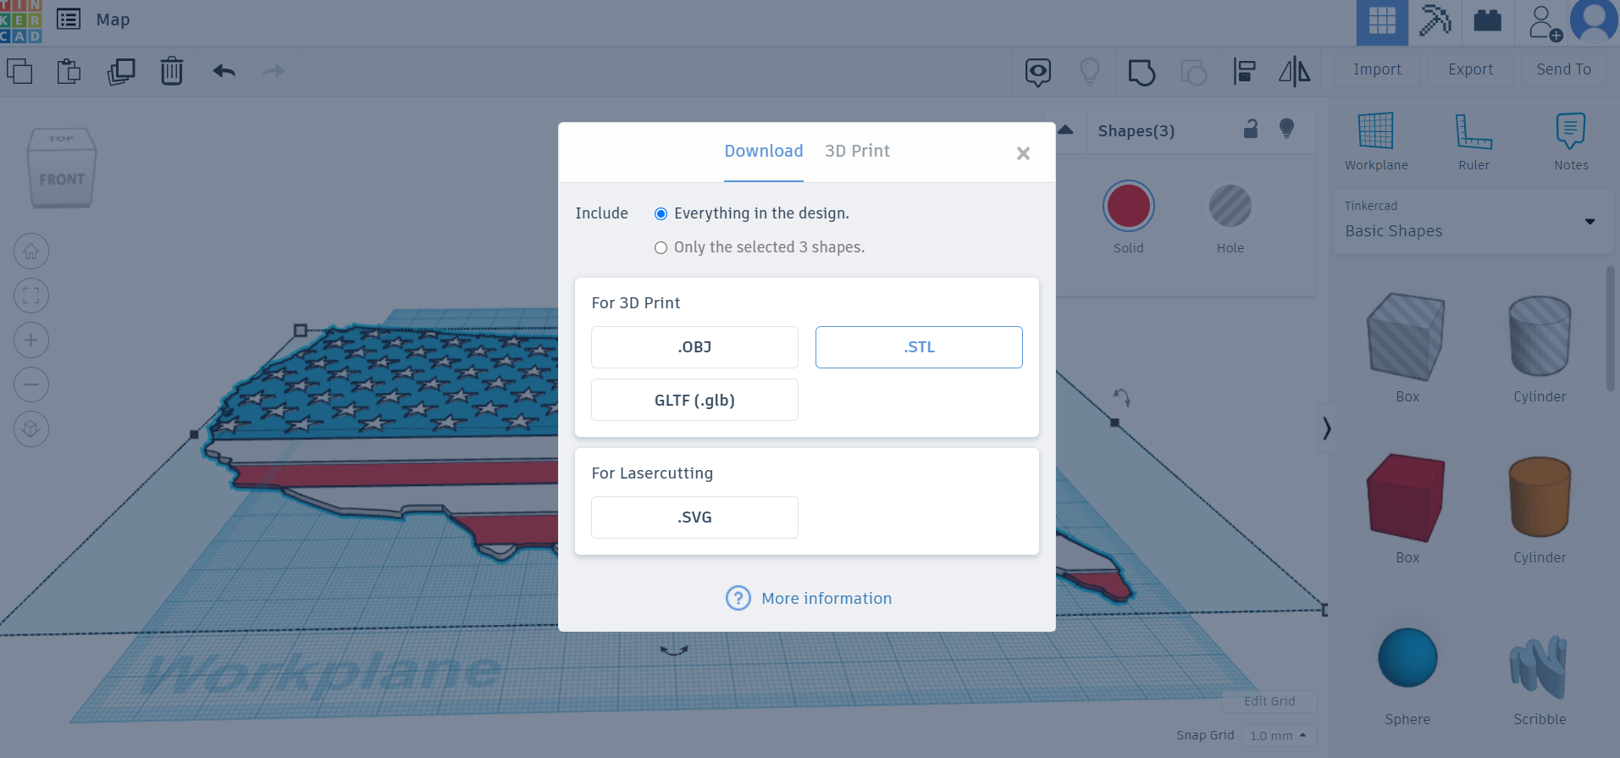This screenshot has width=1620, height=758.
Task: Open the design list menu icon
Action: (x=69, y=19)
